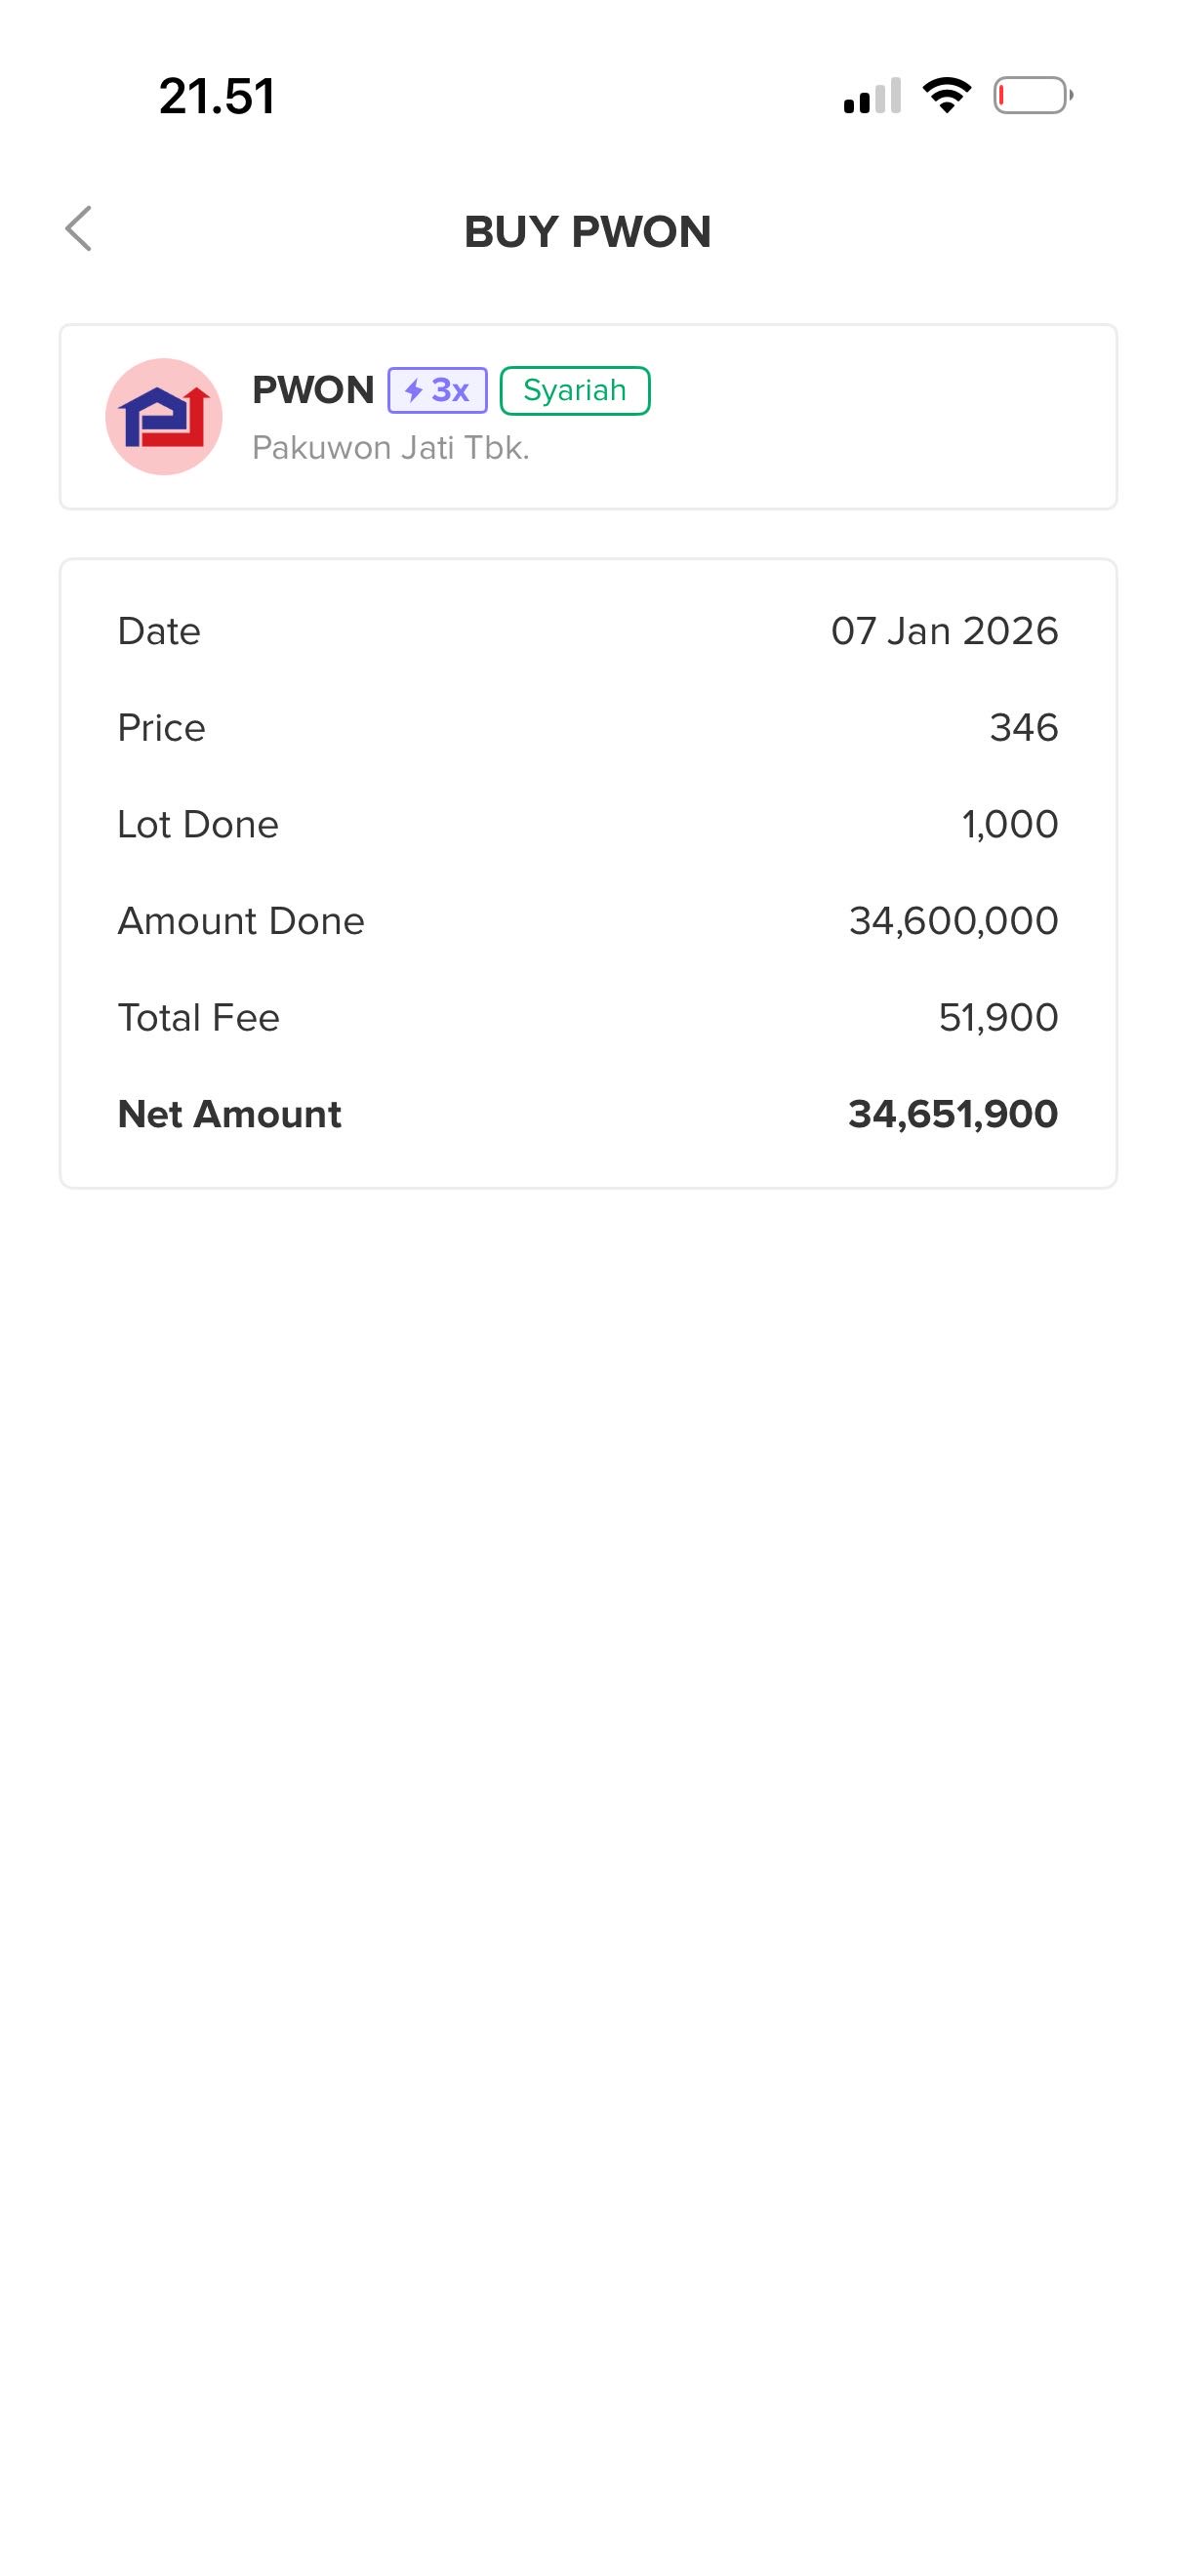
Task: Tap the Price value 346
Action: (x=1024, y=728)
